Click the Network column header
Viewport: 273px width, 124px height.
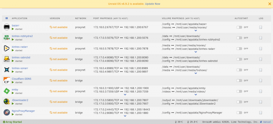click(81, 18)
